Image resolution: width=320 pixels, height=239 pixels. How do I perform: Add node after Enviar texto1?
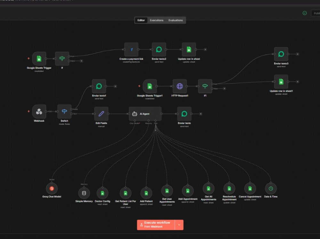[115, 86]
